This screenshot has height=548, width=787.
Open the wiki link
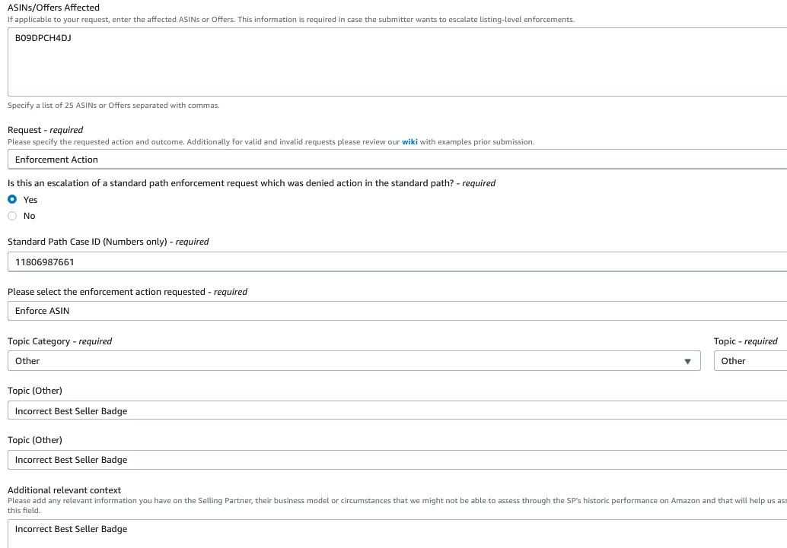pos(409,142)
